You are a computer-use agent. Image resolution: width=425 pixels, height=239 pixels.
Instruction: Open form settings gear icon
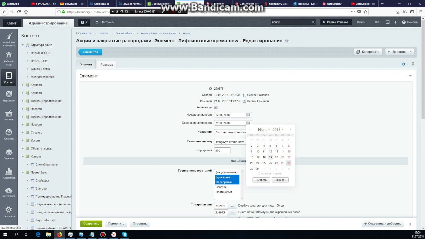[x=404, y=64]
